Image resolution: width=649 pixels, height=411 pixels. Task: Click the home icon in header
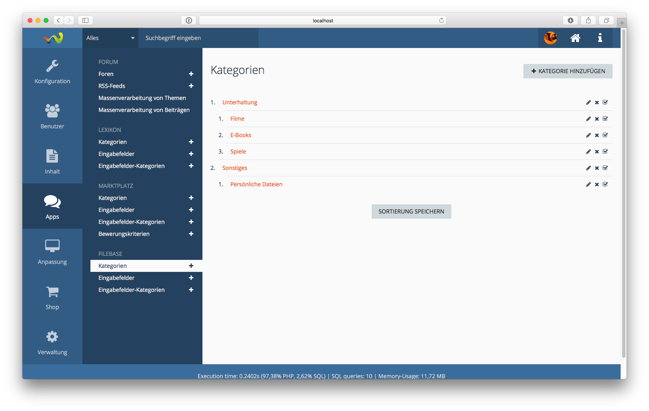575,38
